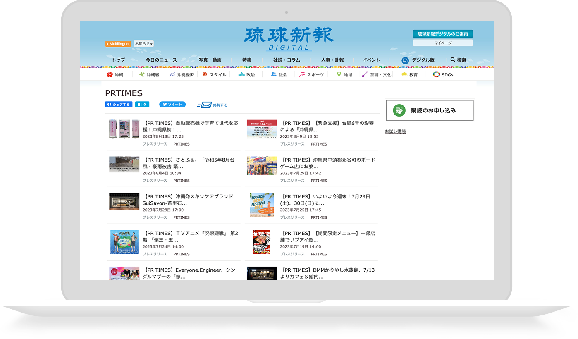Open the スポーツ runner icon
The width and height of the screenshot is (578, 339).
tap(302, 74)
